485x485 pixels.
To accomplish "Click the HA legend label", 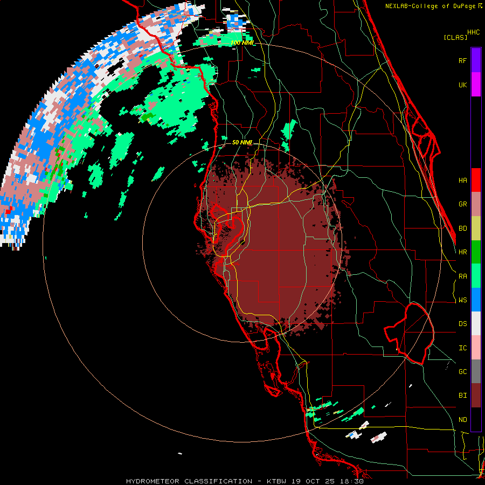I will (462, 181).
